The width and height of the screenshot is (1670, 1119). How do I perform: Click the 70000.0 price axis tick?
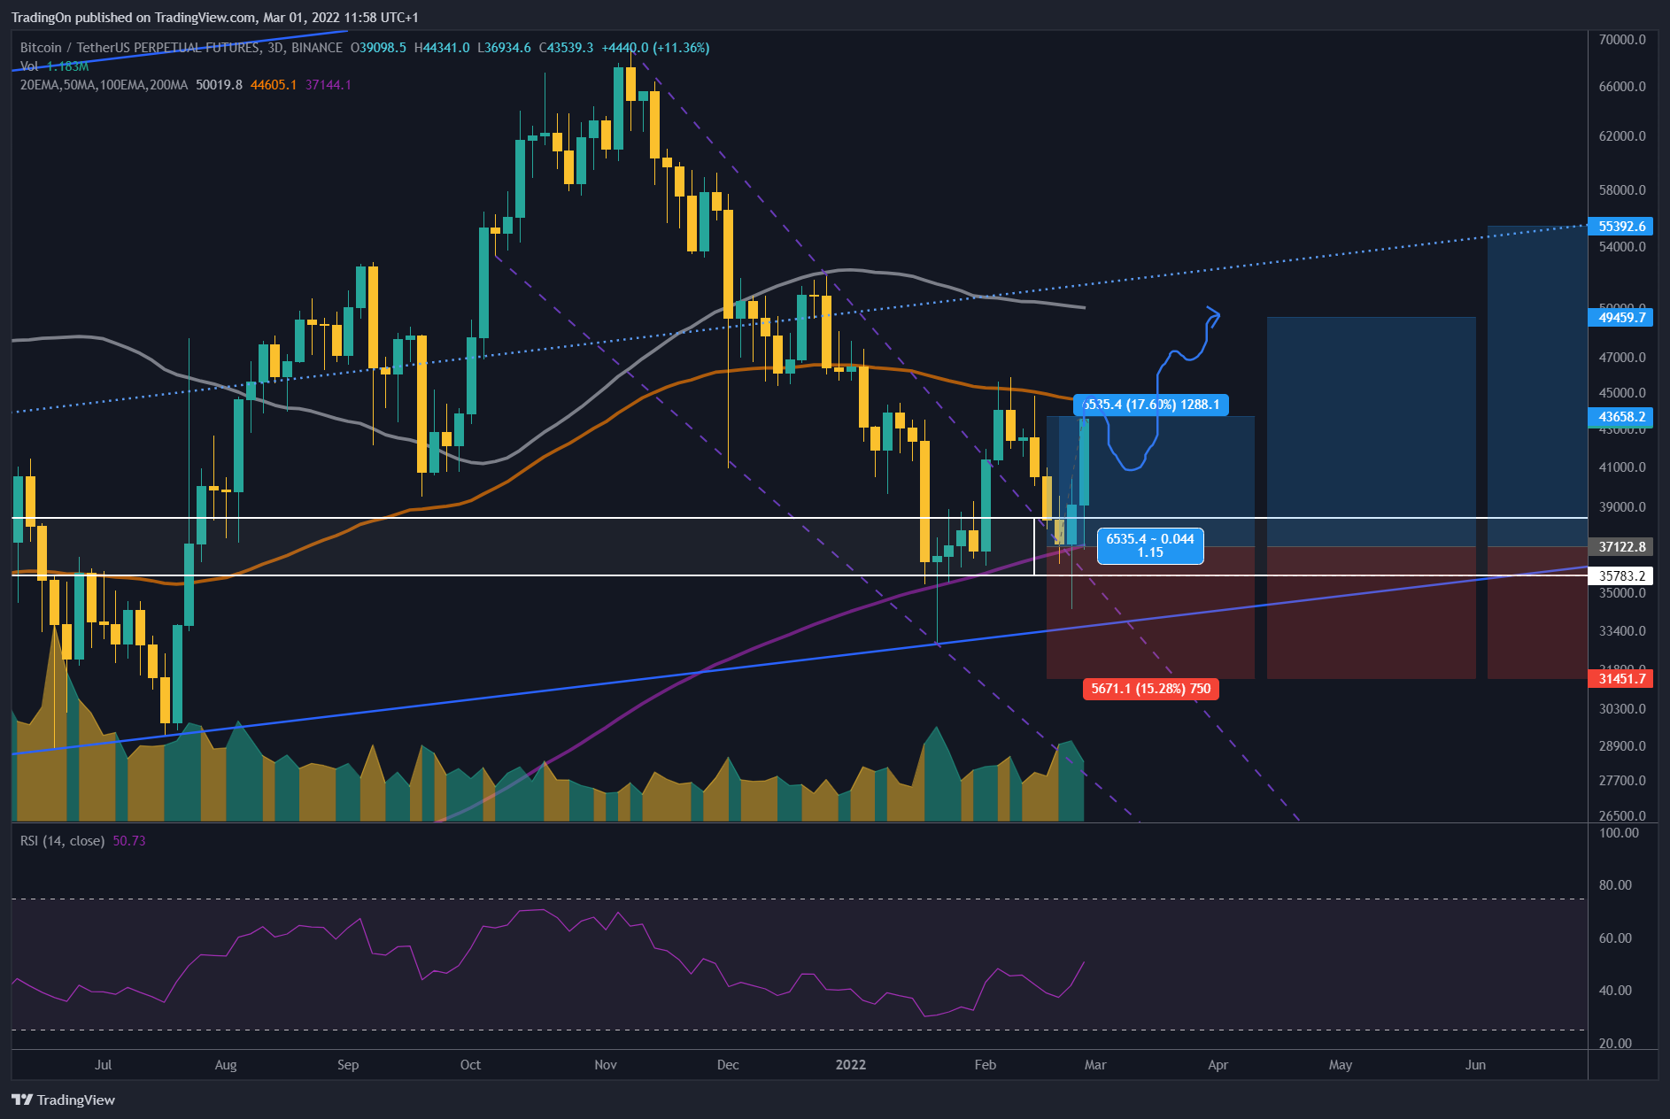[x=1622, y=40]
